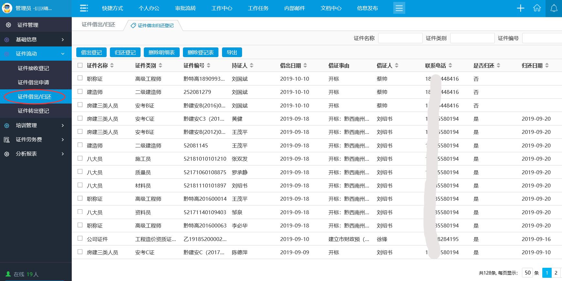Open the 内部邮件 top menu
The width and height of the screenshot is (562, 281).
[x=295, y=8]
